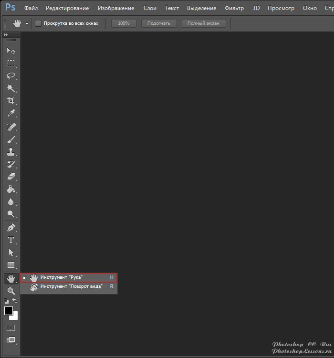Screen dimensions: 334x358
Task: Open the black foreground color swatch
Action: (9, 311)
